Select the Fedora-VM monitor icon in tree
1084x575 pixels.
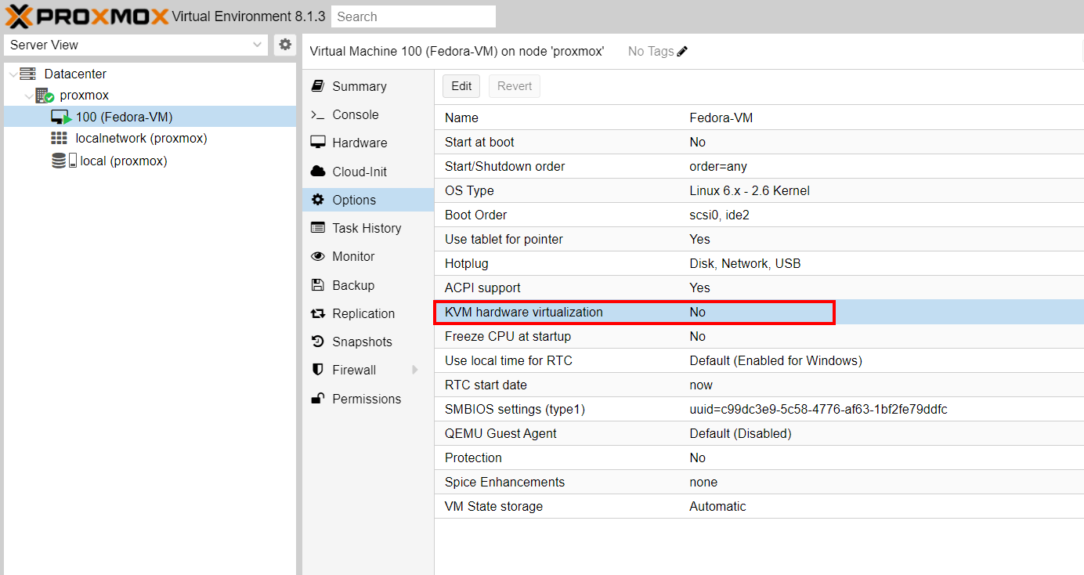pyautogui.click(x=61, y=118)
